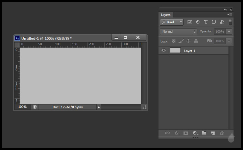The image size is (243, 150).
Task: Open the Layers panel flyout menu
Action: click(x=230, y=15)
